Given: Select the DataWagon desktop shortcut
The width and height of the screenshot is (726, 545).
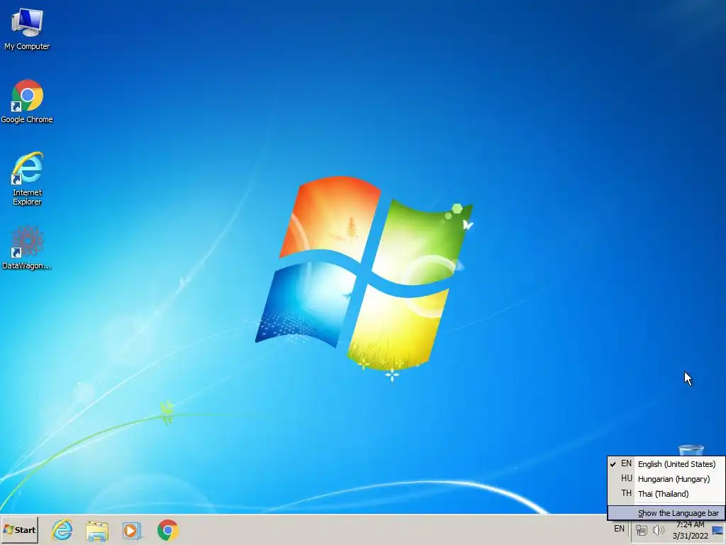Looking at the screenshot, I should point(27,248).
